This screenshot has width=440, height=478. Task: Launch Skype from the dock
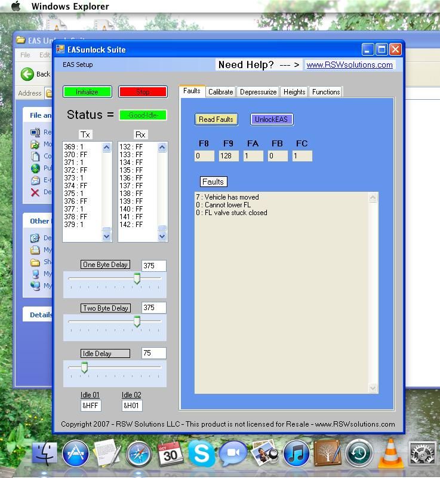pyautogui.click(x=201, y=454)
